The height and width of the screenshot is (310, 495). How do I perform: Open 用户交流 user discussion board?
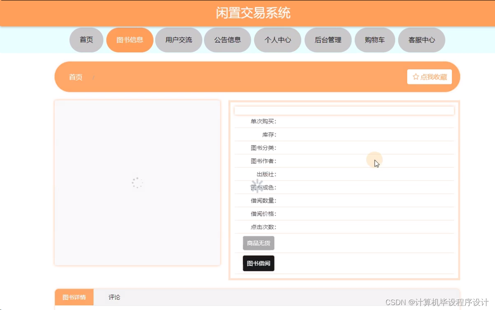(178, 40)
